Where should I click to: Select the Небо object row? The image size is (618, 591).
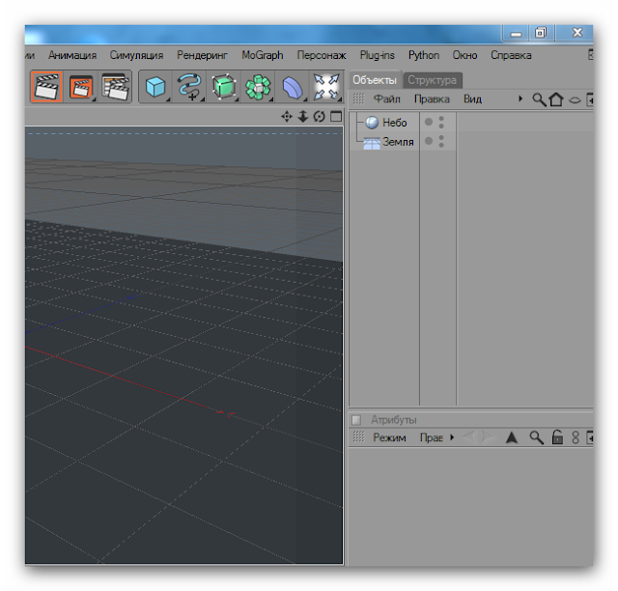[471, 123]
